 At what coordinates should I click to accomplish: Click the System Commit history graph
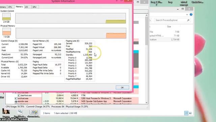tap(71, 18)
